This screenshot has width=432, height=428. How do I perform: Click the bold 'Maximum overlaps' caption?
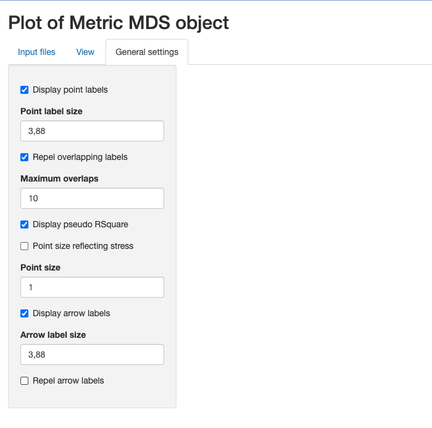click(x=59, y=178)
